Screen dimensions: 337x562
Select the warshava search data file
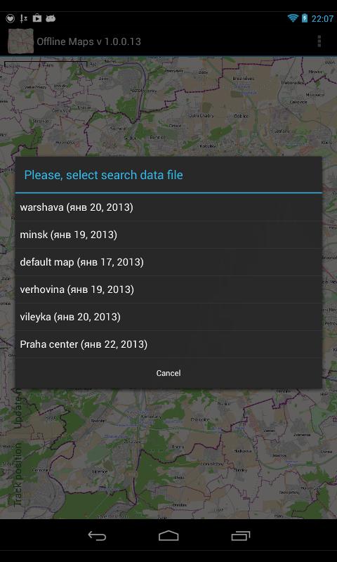point(168,207)
